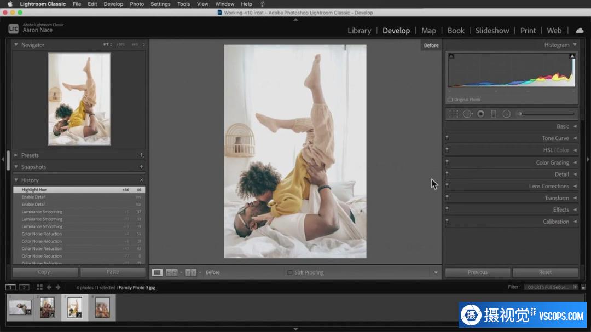The image size is (591, 332).
Task: Open the Photo menu
Action: click(x=137, y=4)
